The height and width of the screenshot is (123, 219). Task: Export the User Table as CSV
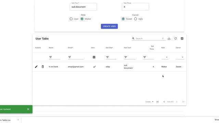pos(169,39)
